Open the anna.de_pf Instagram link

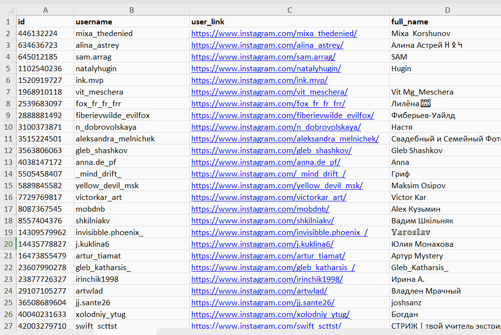(x=266, y=162)
